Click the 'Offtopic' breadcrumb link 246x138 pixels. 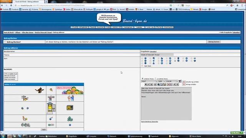18,32
